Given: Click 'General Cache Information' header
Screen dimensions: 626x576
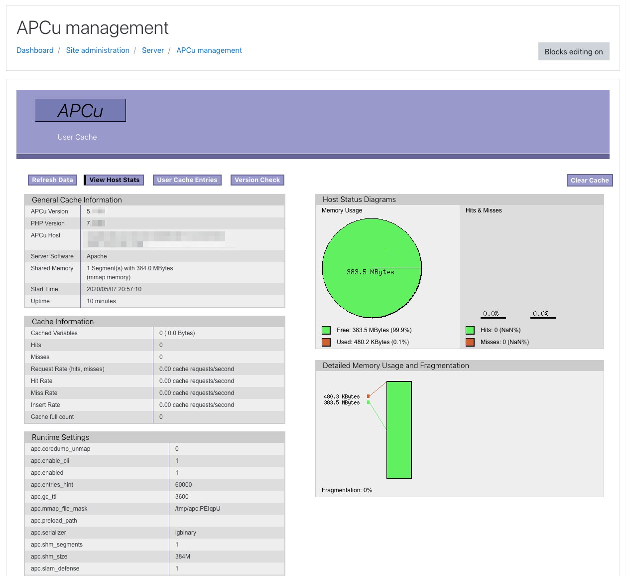Looking at the screenshot, I should (77, 200).
